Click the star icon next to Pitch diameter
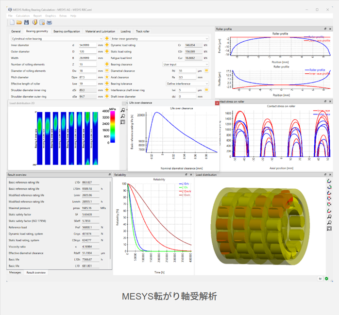 (x=107, y=77)
